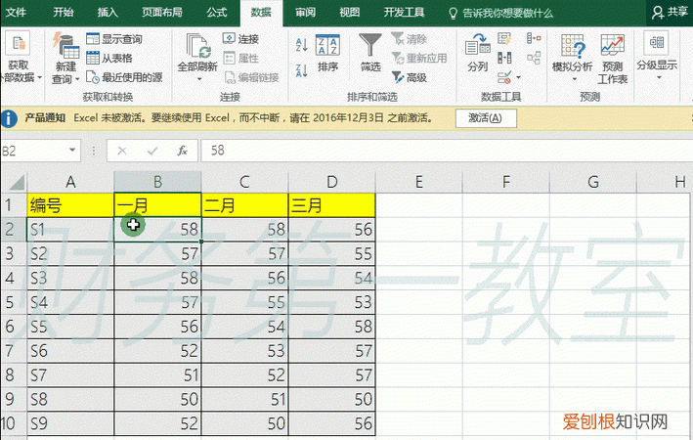Expand the Outline (分级显示) dropdown arrow

[659, 77]
